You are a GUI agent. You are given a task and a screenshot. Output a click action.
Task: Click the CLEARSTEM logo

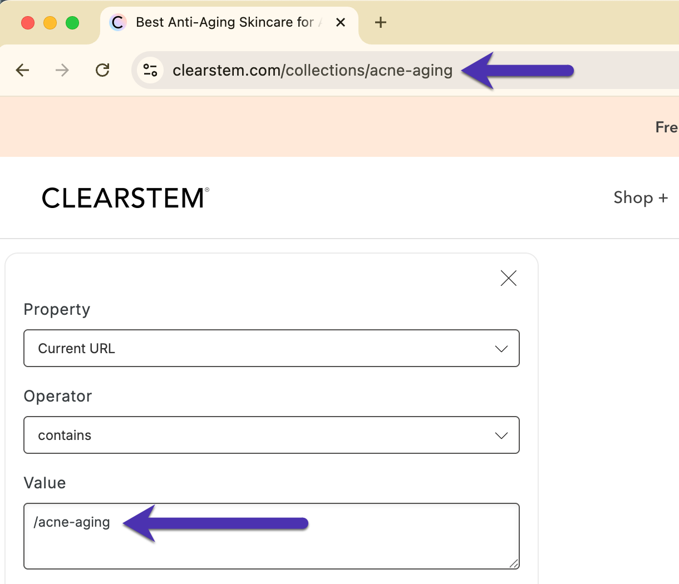pyautogui.click(x=126, y=198)
